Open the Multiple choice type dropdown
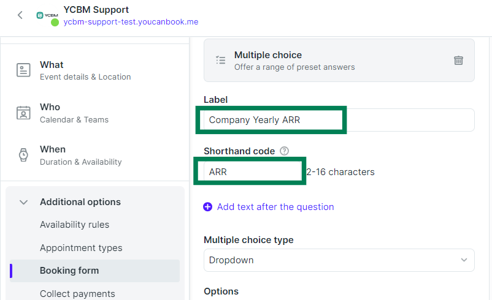Screen dimensions: 492x300 click(339, 260)
